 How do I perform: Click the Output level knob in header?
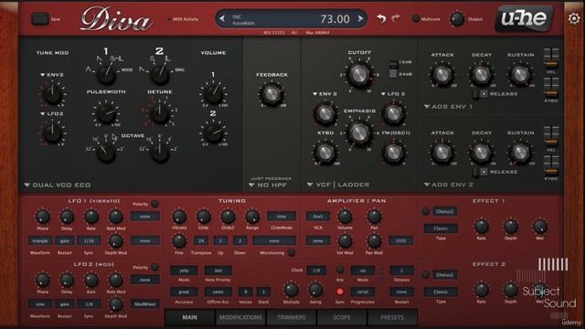click(x=457, y=18)
